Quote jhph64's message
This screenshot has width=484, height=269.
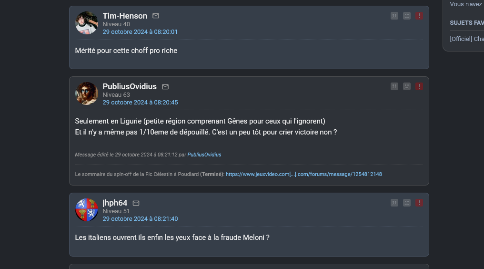click(x=394, y=203)
